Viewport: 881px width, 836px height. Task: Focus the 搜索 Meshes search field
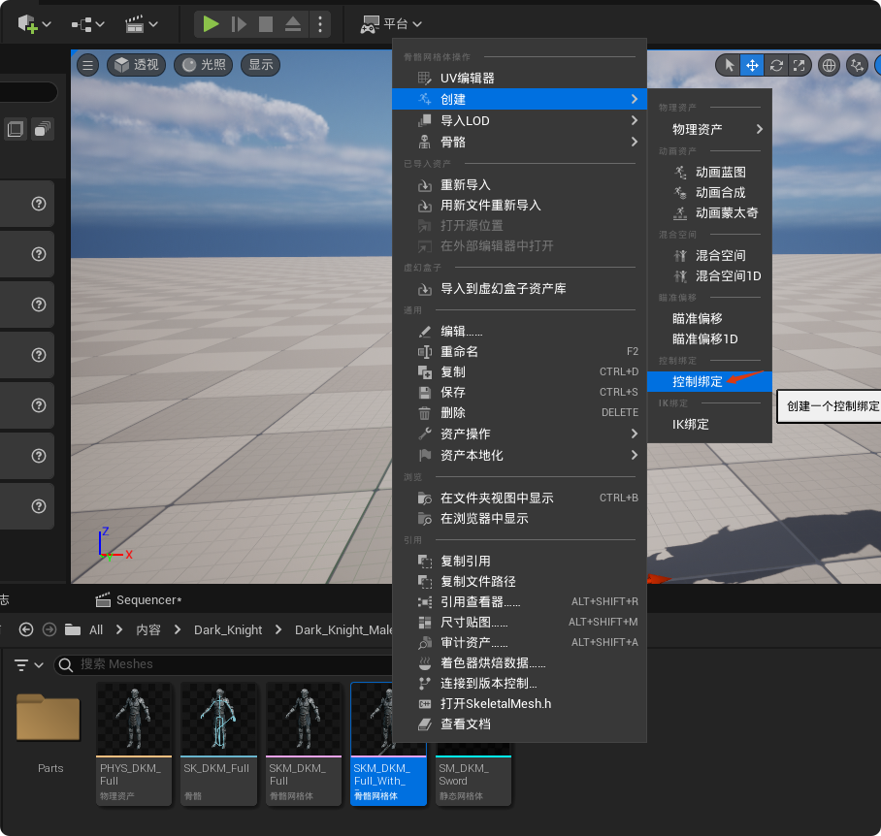click(225, 664)
